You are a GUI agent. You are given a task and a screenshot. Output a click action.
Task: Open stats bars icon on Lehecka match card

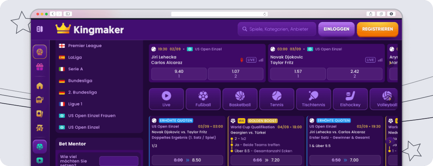(x=261, y=60)
